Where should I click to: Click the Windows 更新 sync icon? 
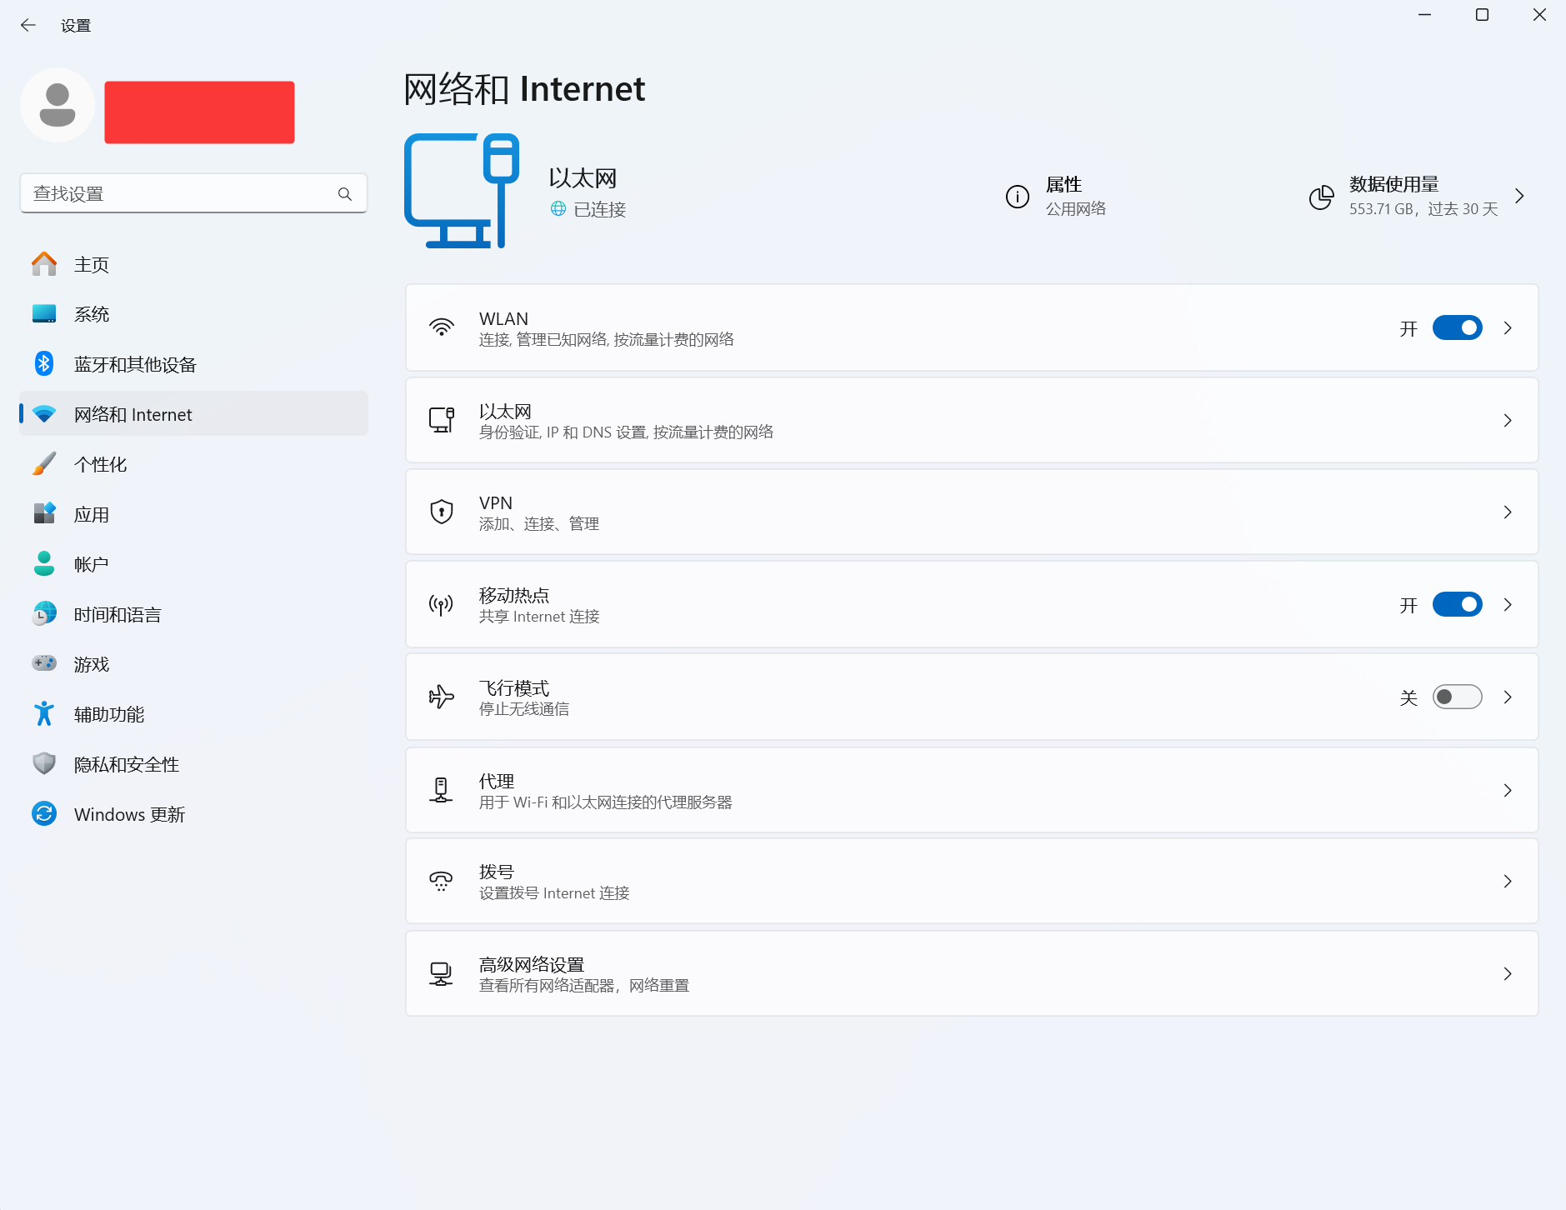pyautogui.click(x=44, y=814)
